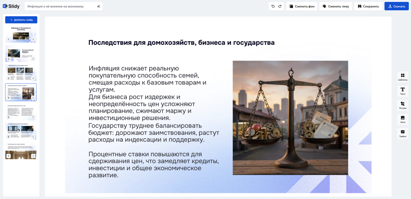Image resolution: width=411 pixels, height=199 pixels.
Task: Open the Шаблоны templates panel
Action: (x=403, y=77)
